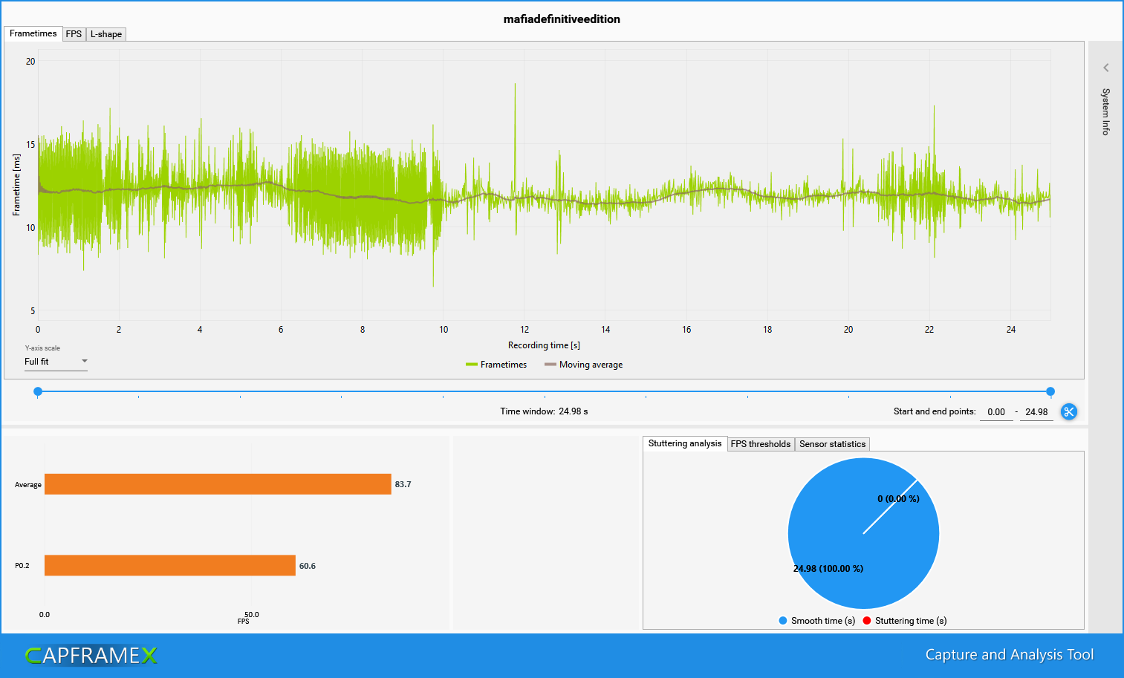The width and height of the screenshot is (1124, 678).
Task: Click the 60.6 P0.2 value label
Action: coord(308,566)
